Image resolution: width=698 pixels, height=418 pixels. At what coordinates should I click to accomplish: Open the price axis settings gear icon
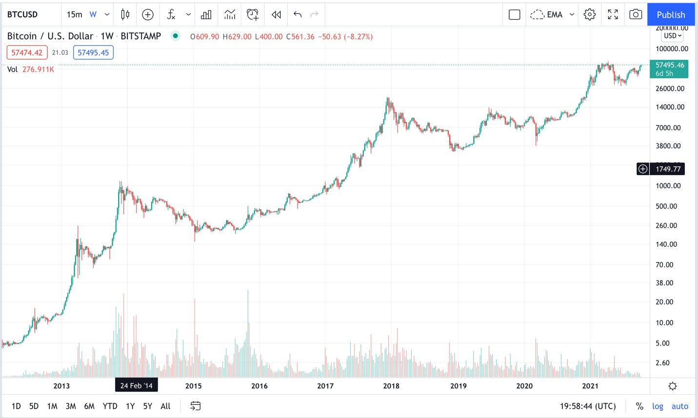pyautogui.click(x=673, y=386)
